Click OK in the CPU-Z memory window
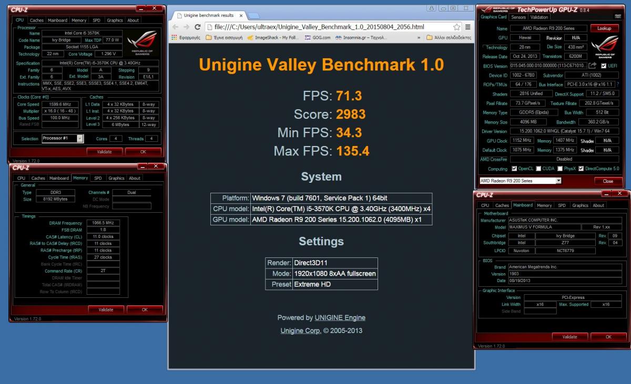Image resolution: width=631 pixels, height=384 pixels. pyautogui.click(x=145, y=309)
